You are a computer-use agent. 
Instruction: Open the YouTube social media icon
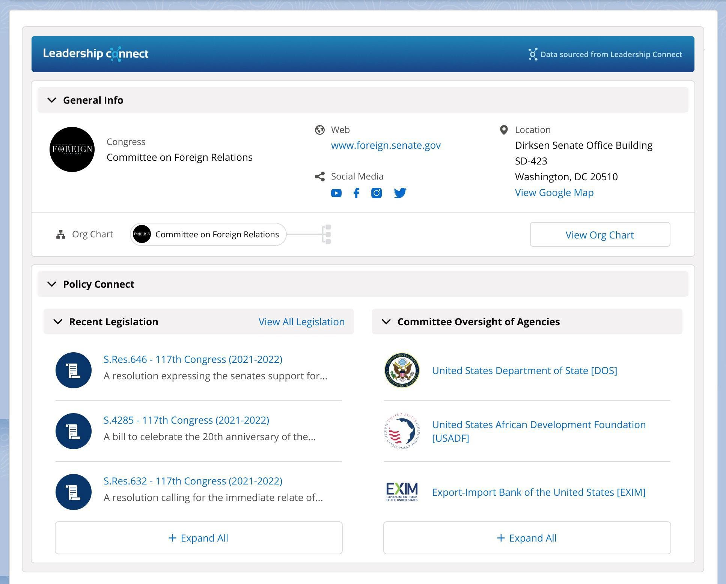(336, 193)
